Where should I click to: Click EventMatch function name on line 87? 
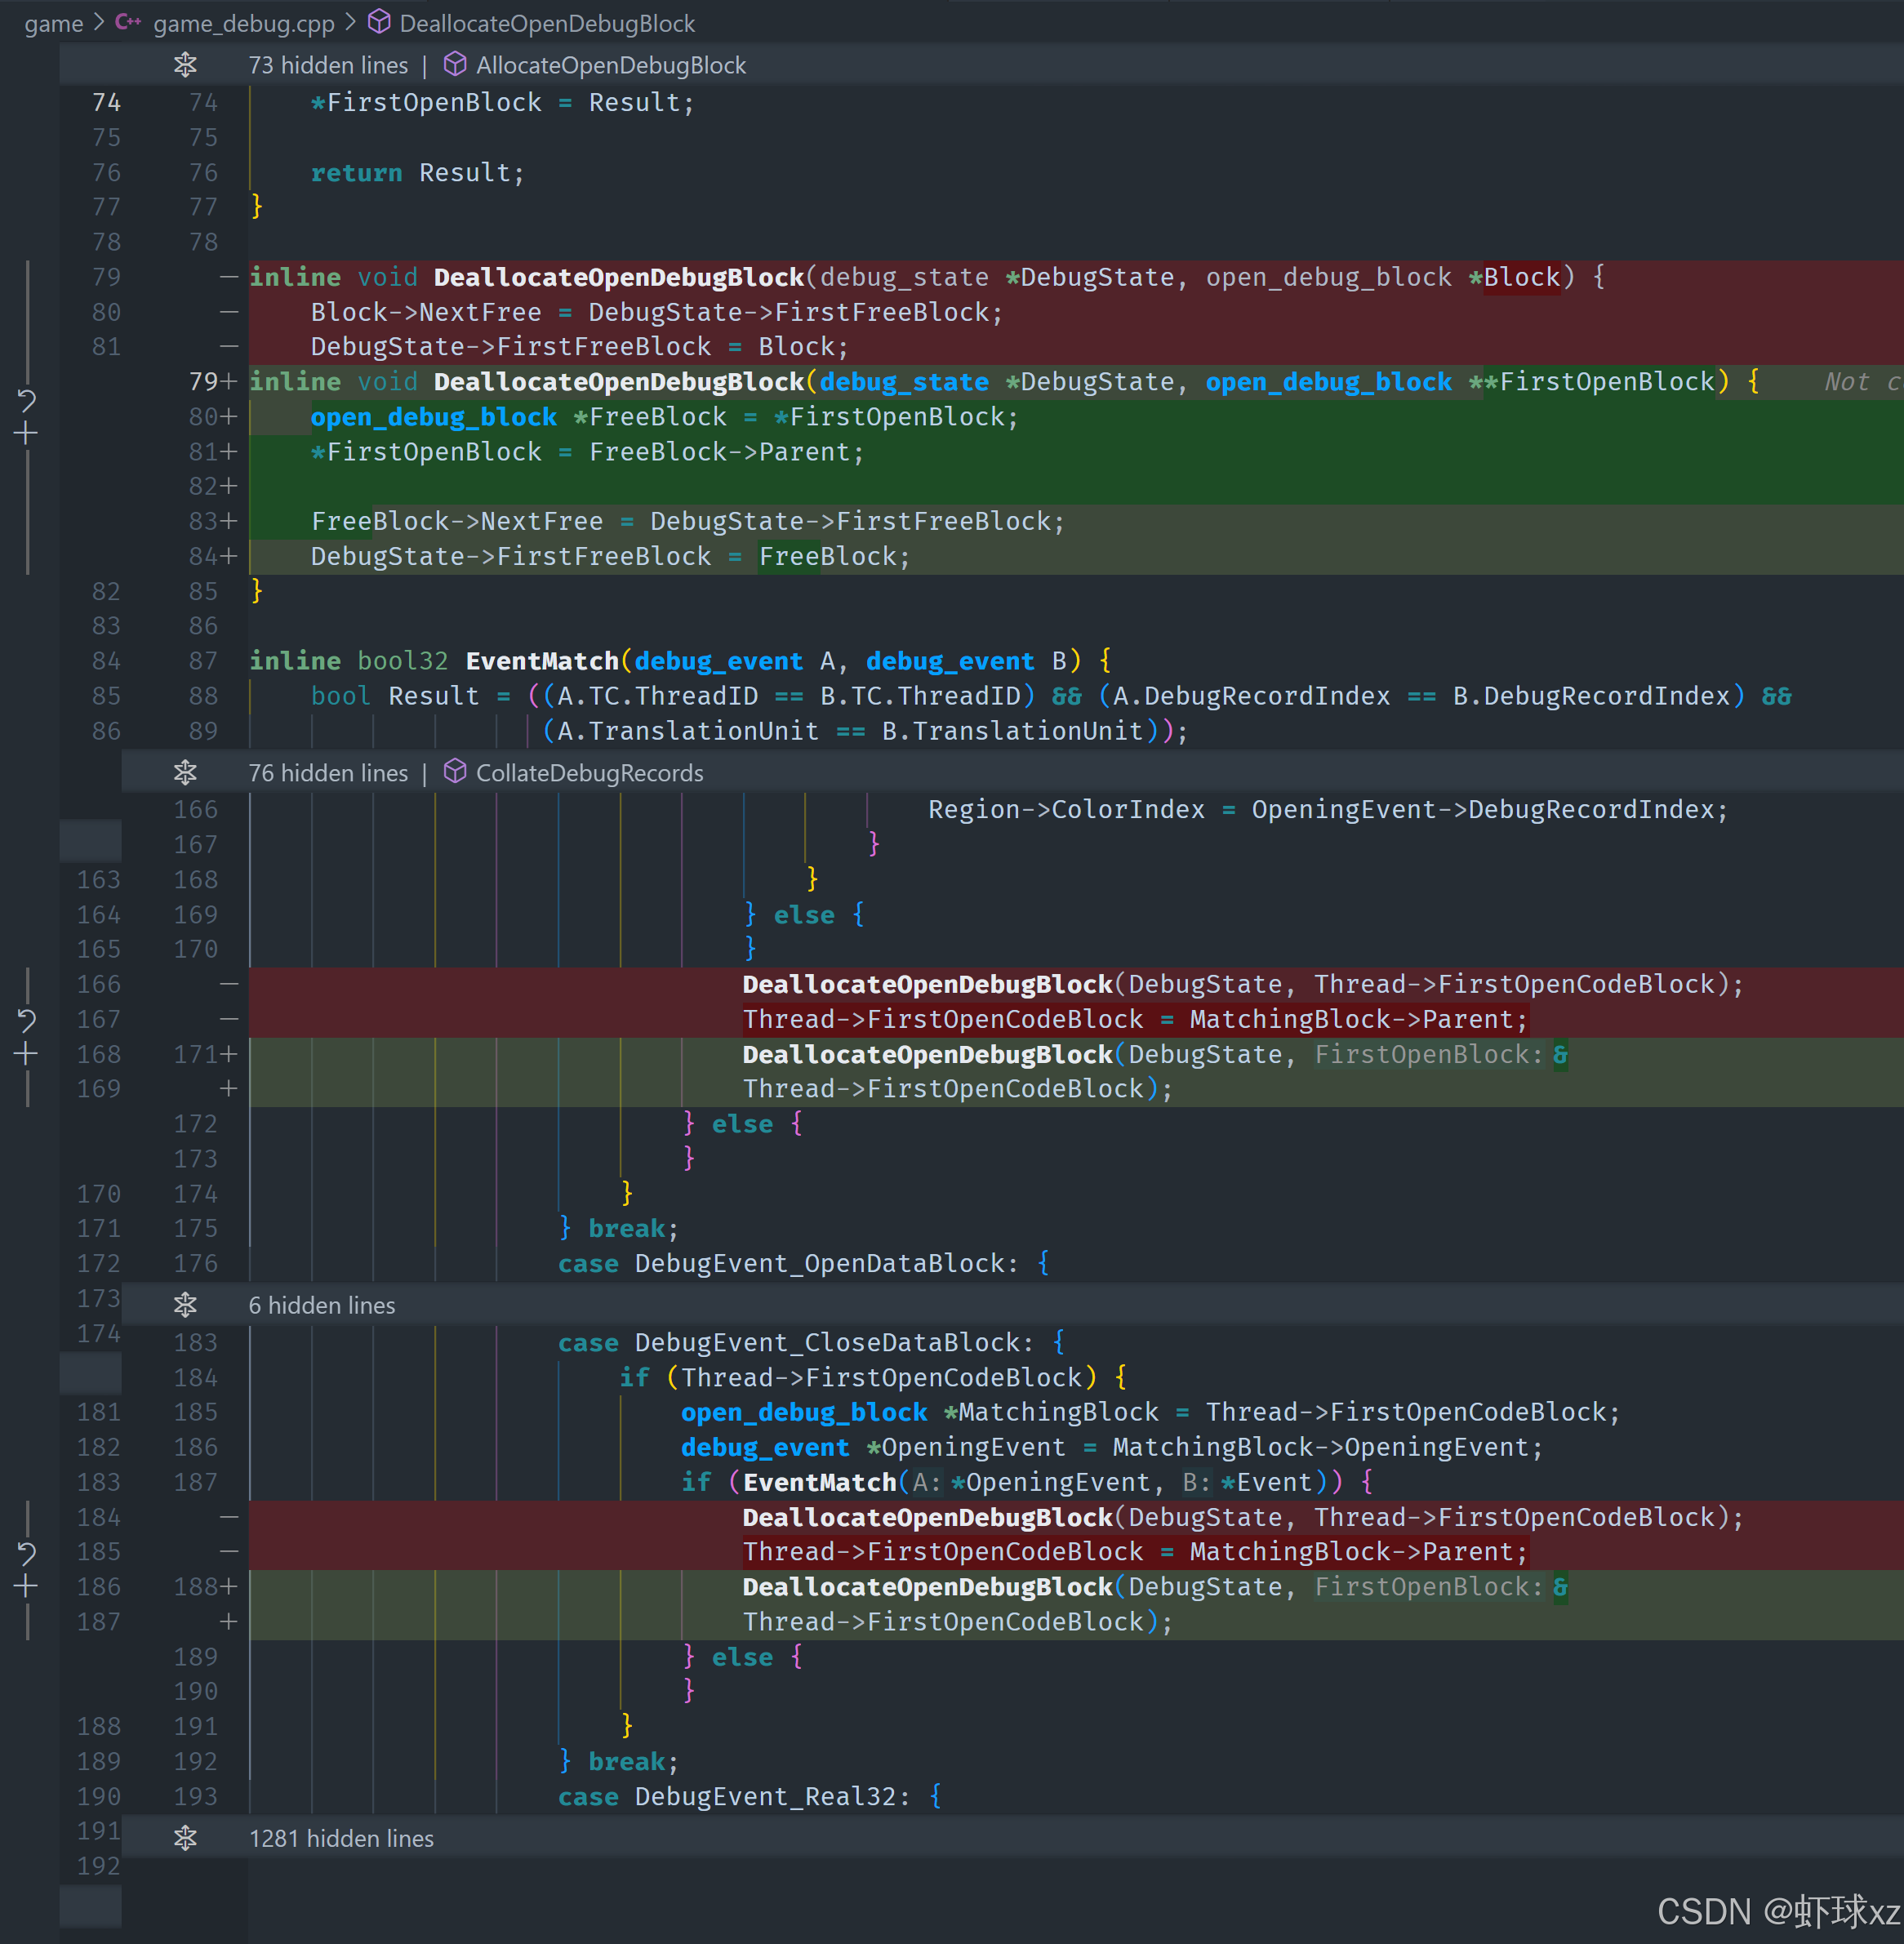point(542,661)
